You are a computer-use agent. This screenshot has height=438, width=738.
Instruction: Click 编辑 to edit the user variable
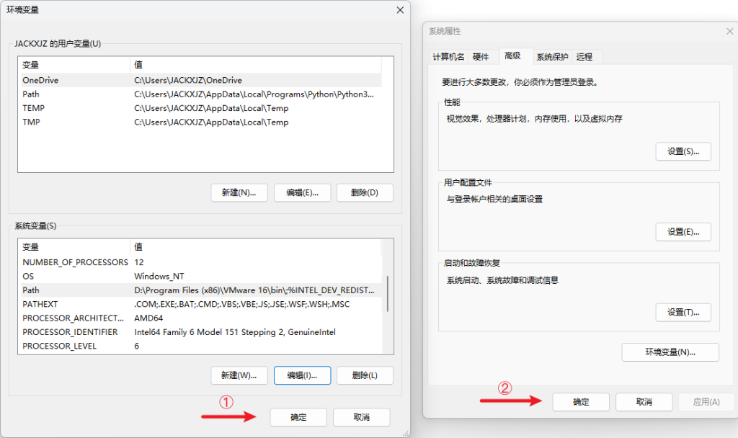point(302,192)
